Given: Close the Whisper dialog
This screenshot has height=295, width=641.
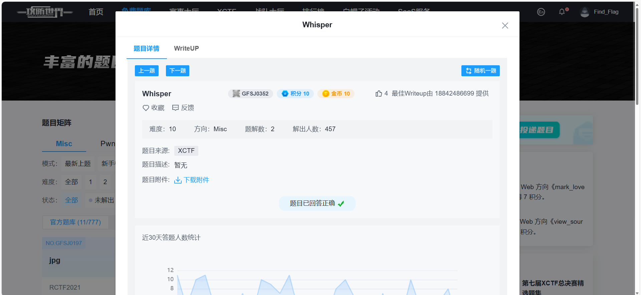Looking at the screenshot, I should click(x=505, y=26).
